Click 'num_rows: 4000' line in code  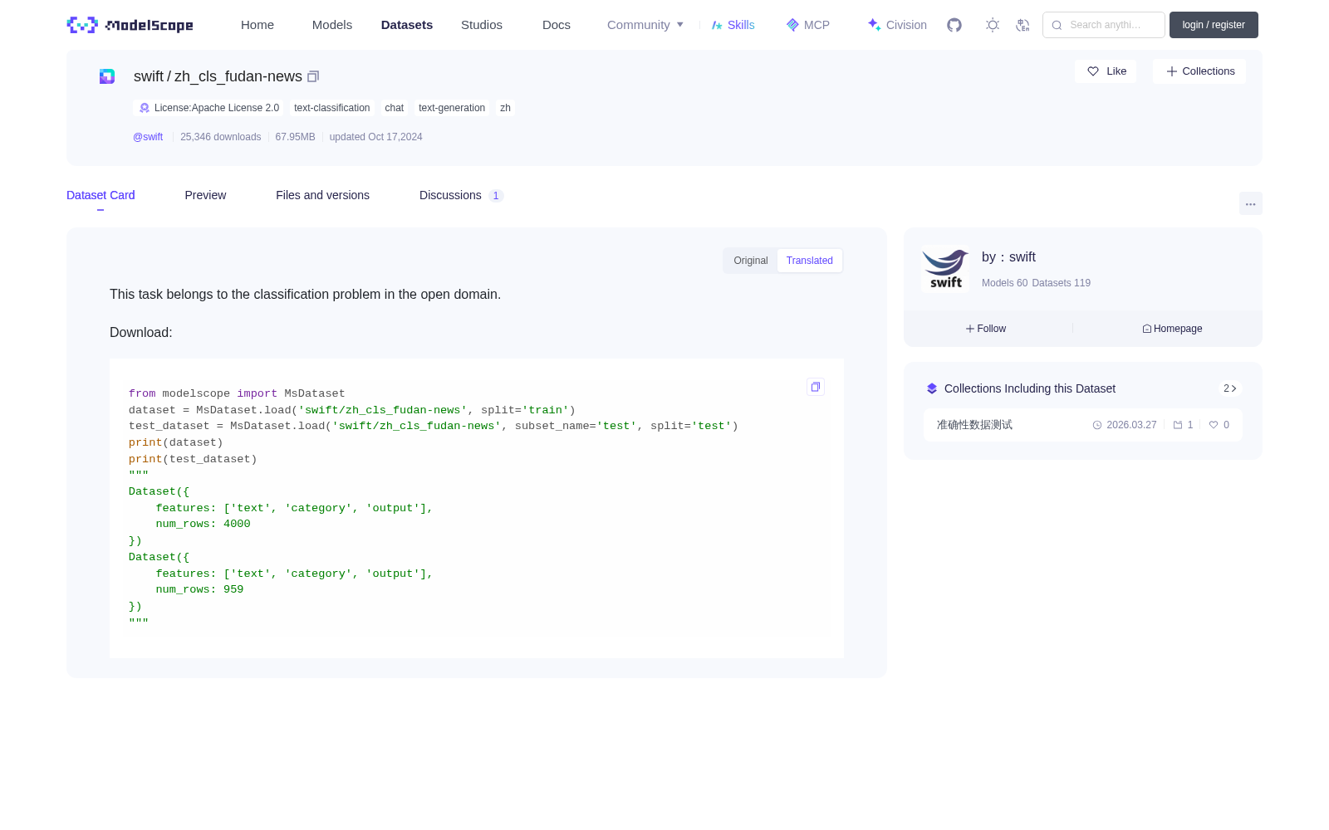pos(203,524)
